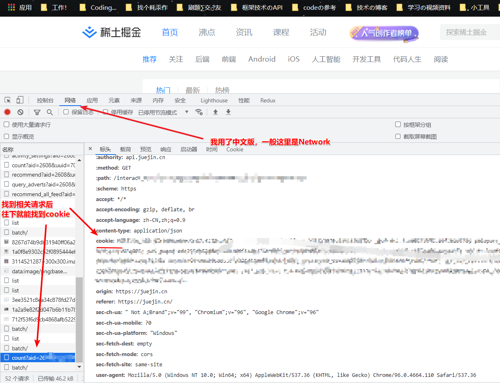Viewport: 500px width, 383px height.
Task: Open the 小工具 bookmark folder
Action: pos(475,7)
